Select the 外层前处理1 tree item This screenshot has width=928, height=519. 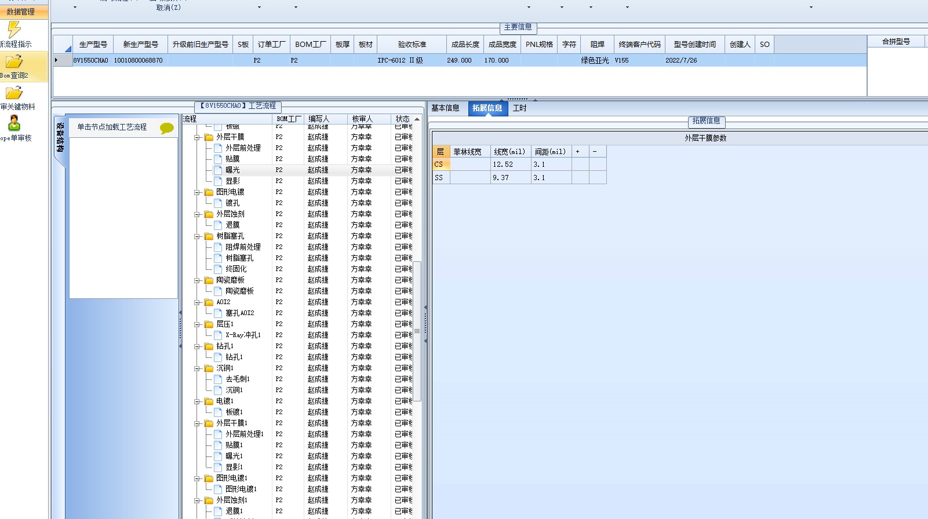[245, 434]
